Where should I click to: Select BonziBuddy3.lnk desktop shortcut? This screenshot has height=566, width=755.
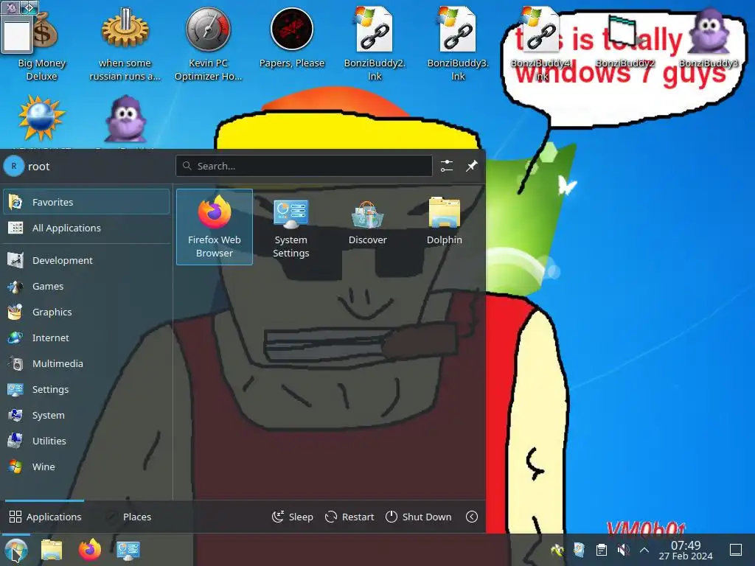pyautogui.click(x=458, y=43)
